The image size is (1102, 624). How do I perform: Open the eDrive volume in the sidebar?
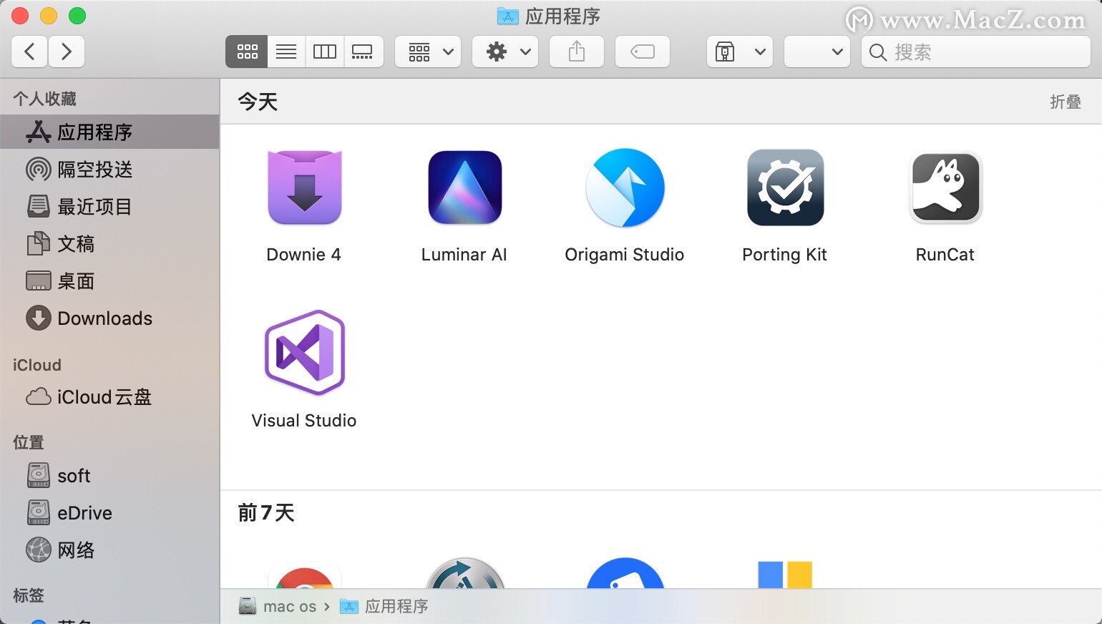coord(109,513)
